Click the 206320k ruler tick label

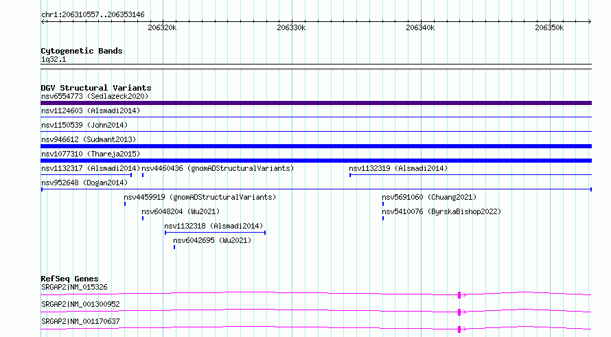(162, 27)
